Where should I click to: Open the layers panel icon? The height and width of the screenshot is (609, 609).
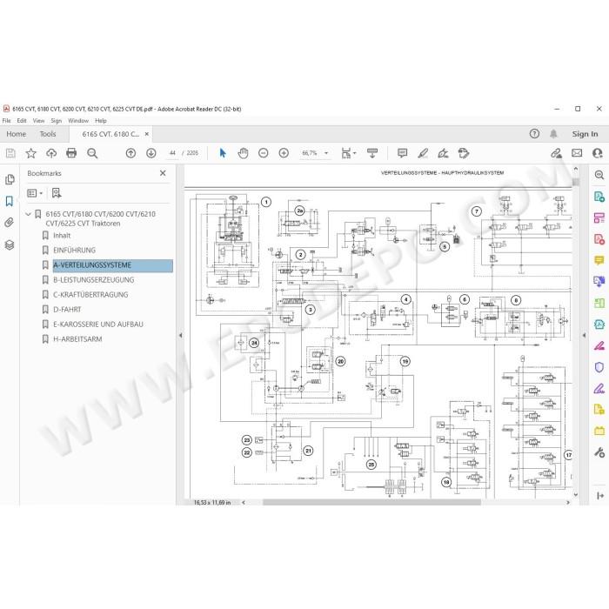point(10,244)
